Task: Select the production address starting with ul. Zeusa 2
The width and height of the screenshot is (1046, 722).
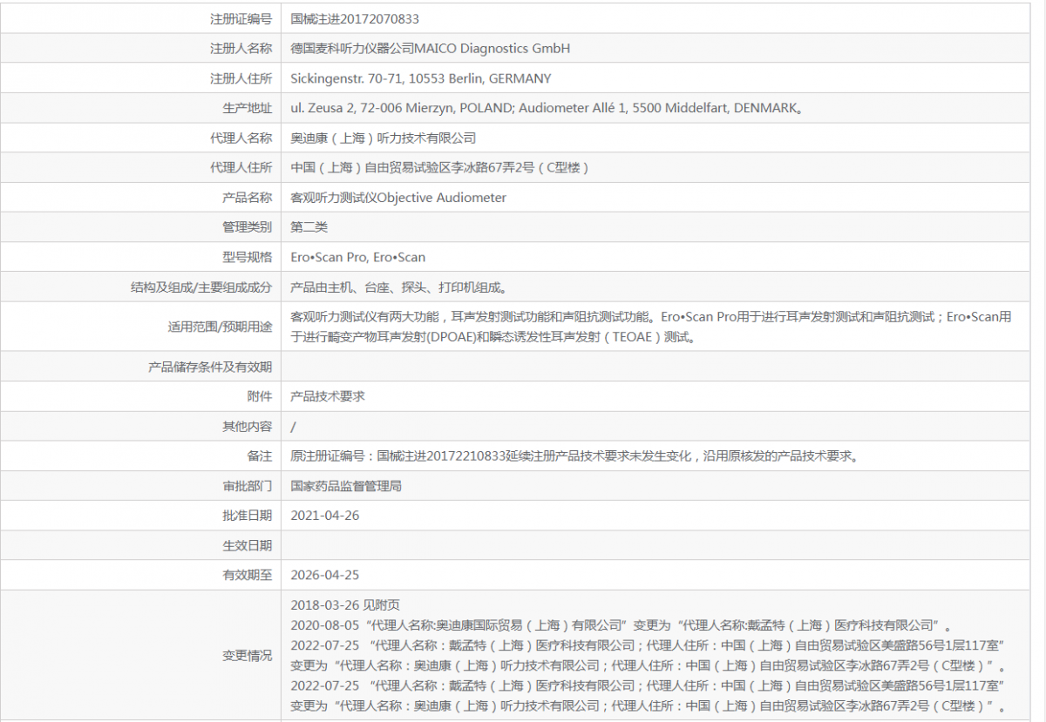Action: [546, 108]
